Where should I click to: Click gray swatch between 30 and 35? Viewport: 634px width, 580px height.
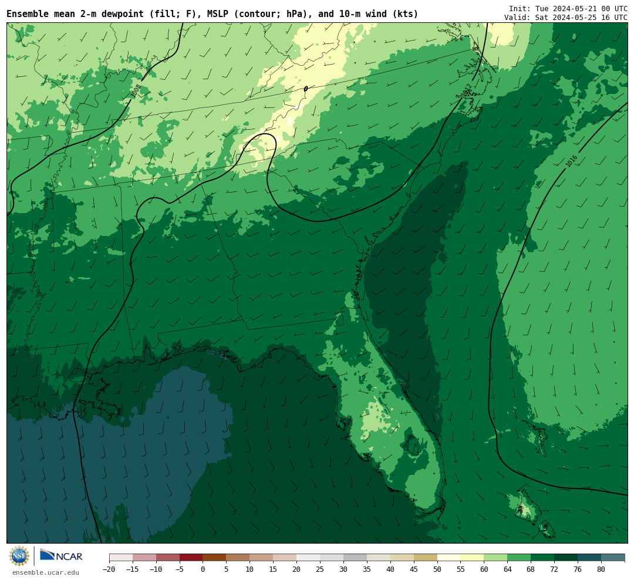click(355, 558)
